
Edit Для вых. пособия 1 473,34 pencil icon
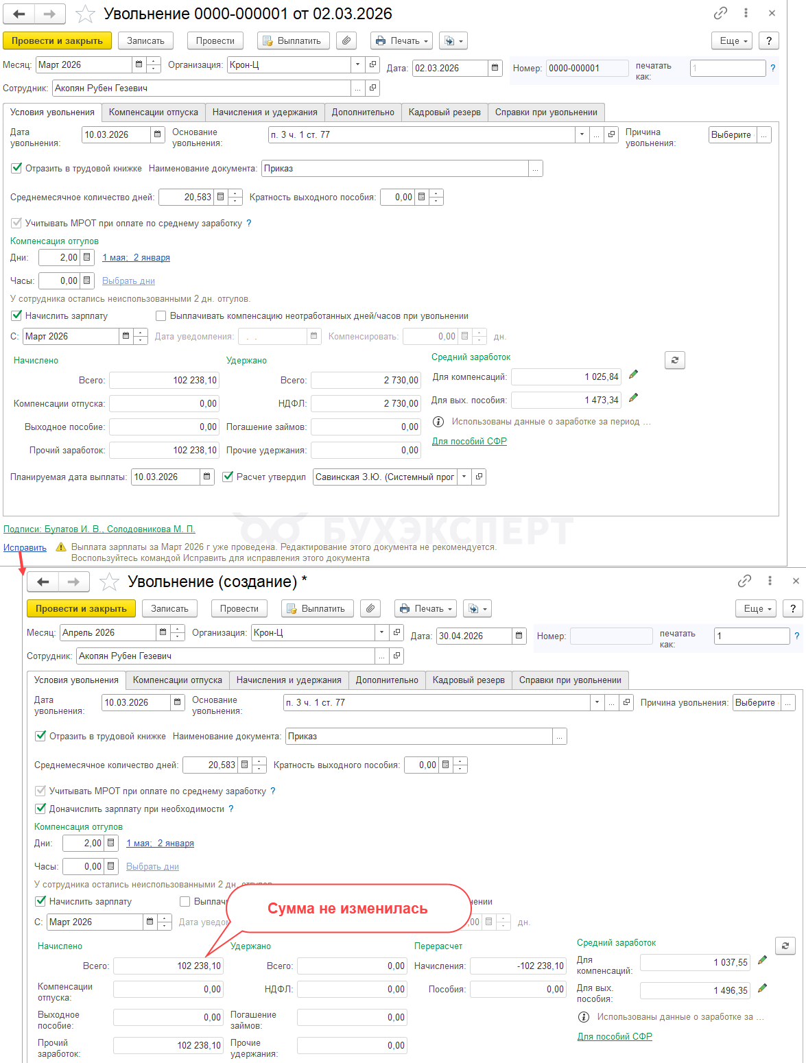click(x=633, y=398)
